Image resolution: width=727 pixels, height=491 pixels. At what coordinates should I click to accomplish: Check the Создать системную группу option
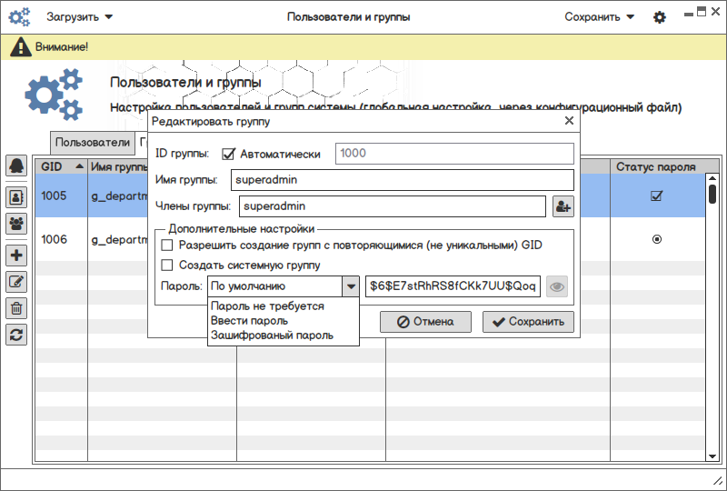166,266
